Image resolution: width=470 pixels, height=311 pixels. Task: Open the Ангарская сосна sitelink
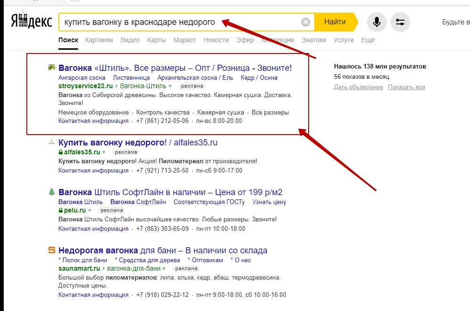pos(82,78)
